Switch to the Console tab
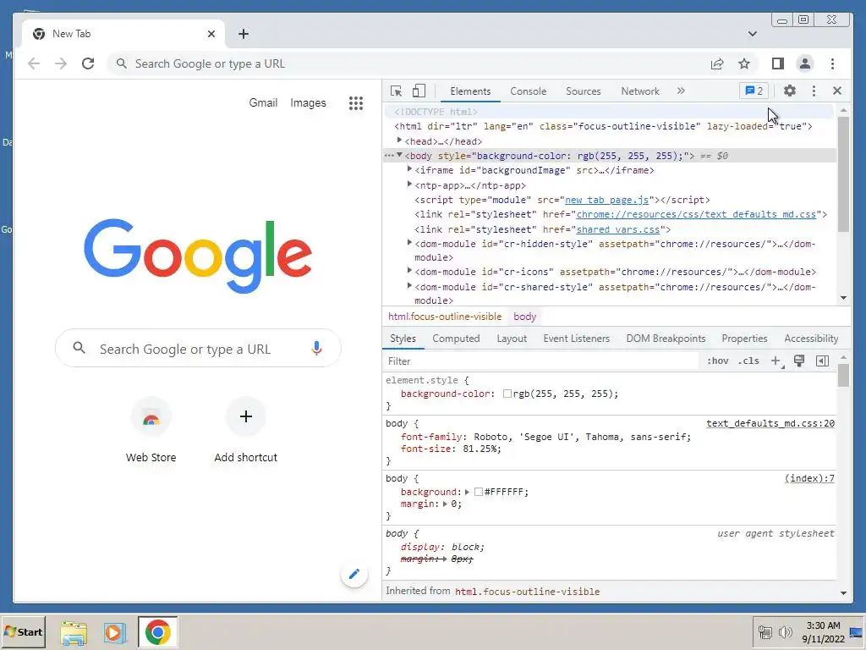 coord(528,91)
